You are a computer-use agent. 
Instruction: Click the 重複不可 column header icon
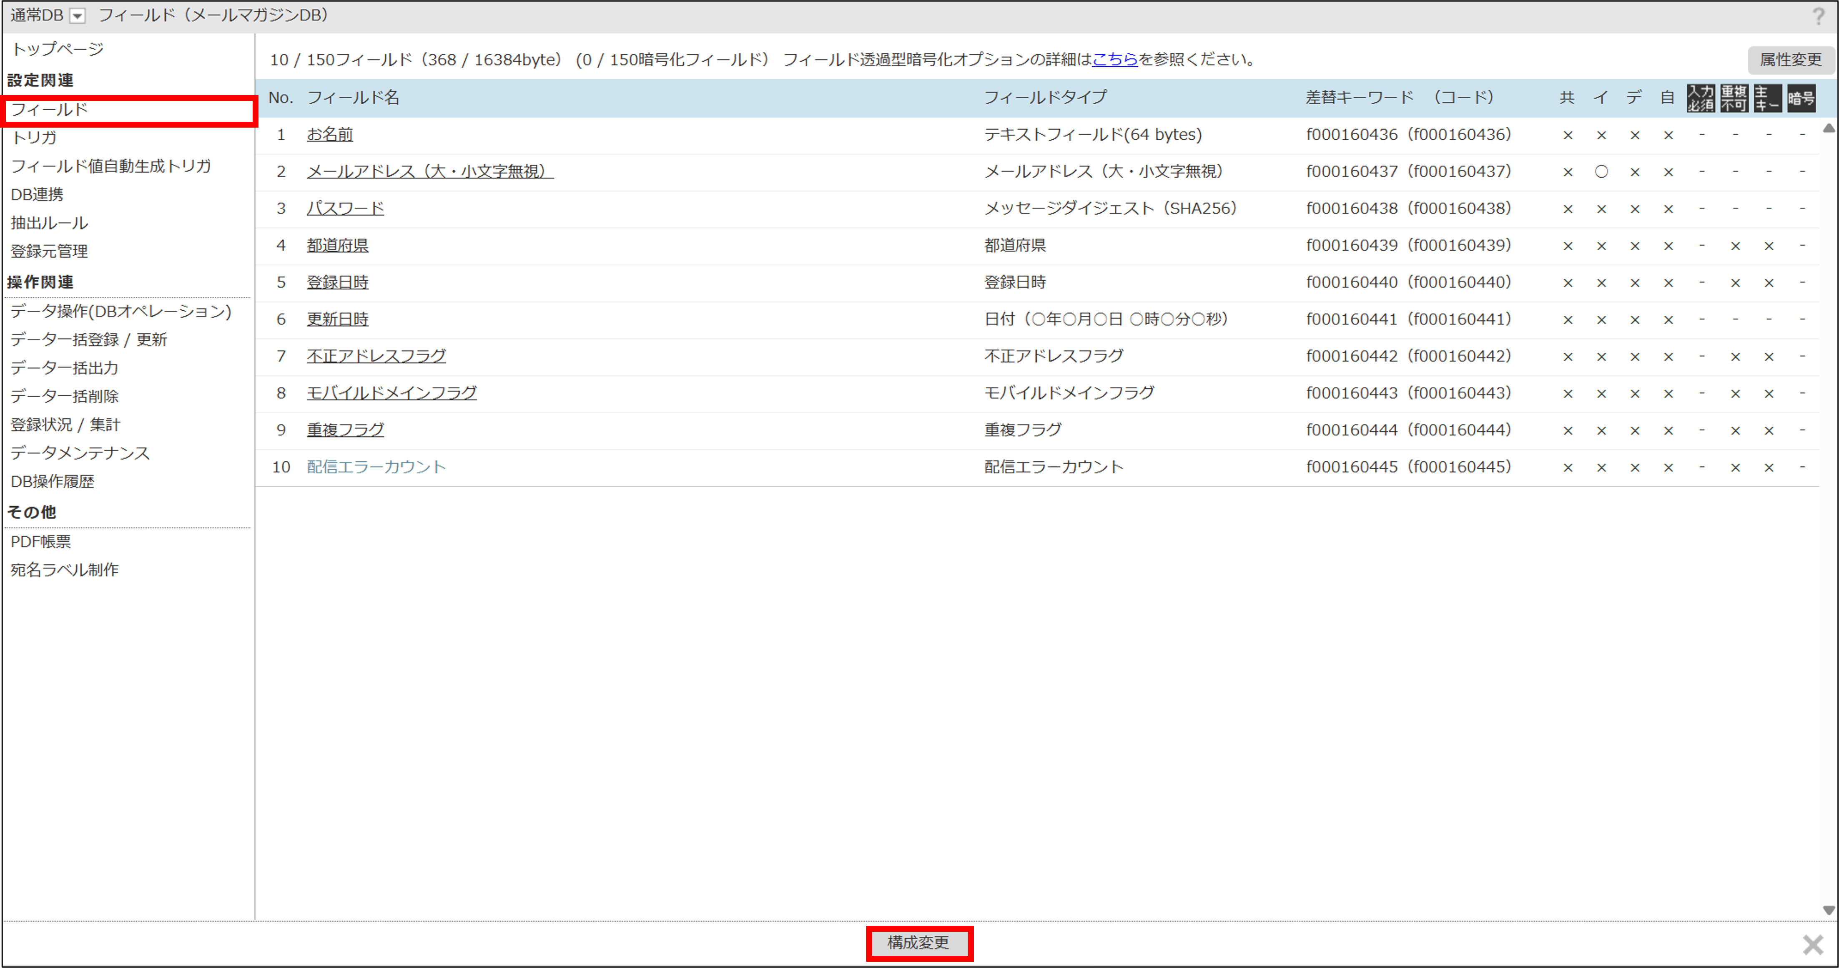pos(1734,98)
